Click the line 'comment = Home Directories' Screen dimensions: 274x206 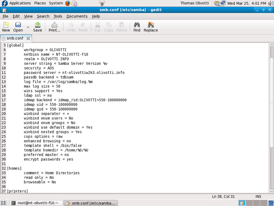[52, 173]
